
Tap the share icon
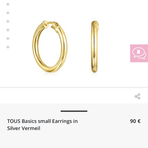pyautogui.click(x=137, y=96)
